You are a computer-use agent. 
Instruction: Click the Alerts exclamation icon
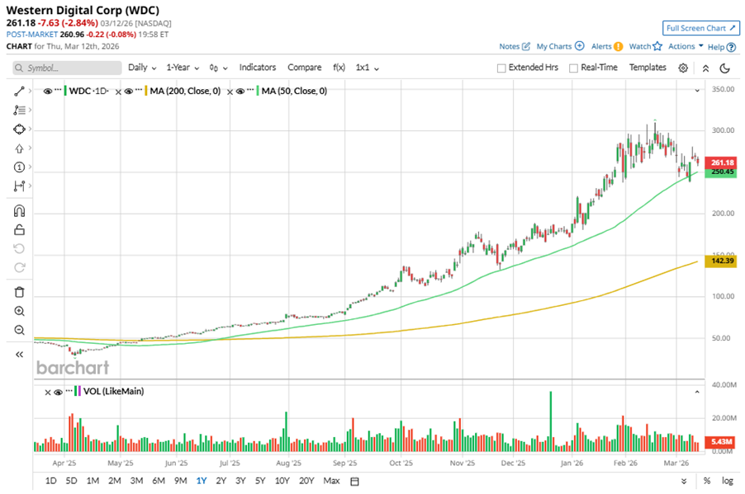[x=618, y=46]
